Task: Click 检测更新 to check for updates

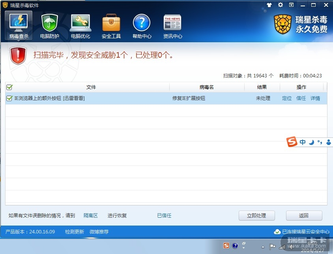Action: point(75,232)
